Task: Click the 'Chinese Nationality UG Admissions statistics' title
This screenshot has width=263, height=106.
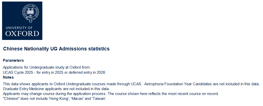Action: click(x=56, y=49)
